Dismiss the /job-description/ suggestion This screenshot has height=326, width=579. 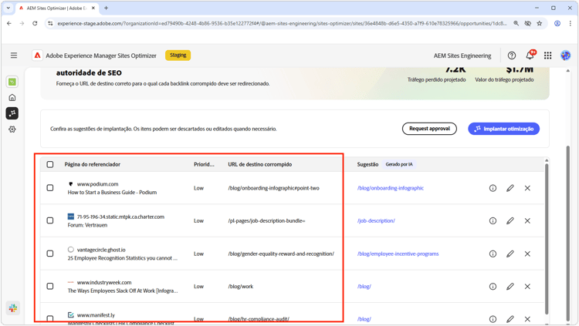(527, 220)
